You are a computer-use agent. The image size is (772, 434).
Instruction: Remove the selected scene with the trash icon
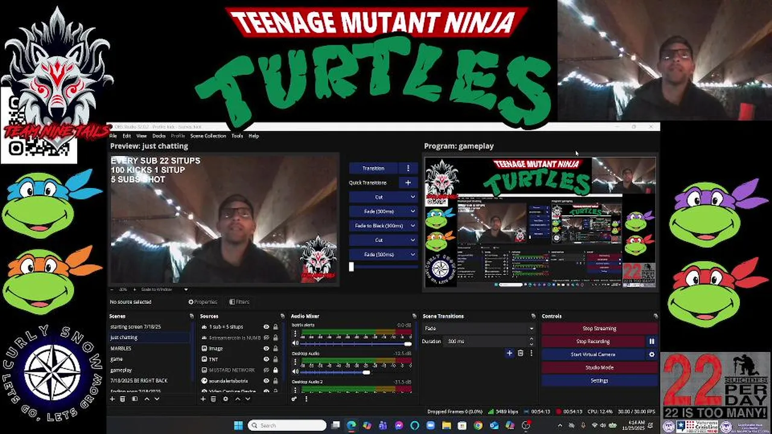[123, 398]
